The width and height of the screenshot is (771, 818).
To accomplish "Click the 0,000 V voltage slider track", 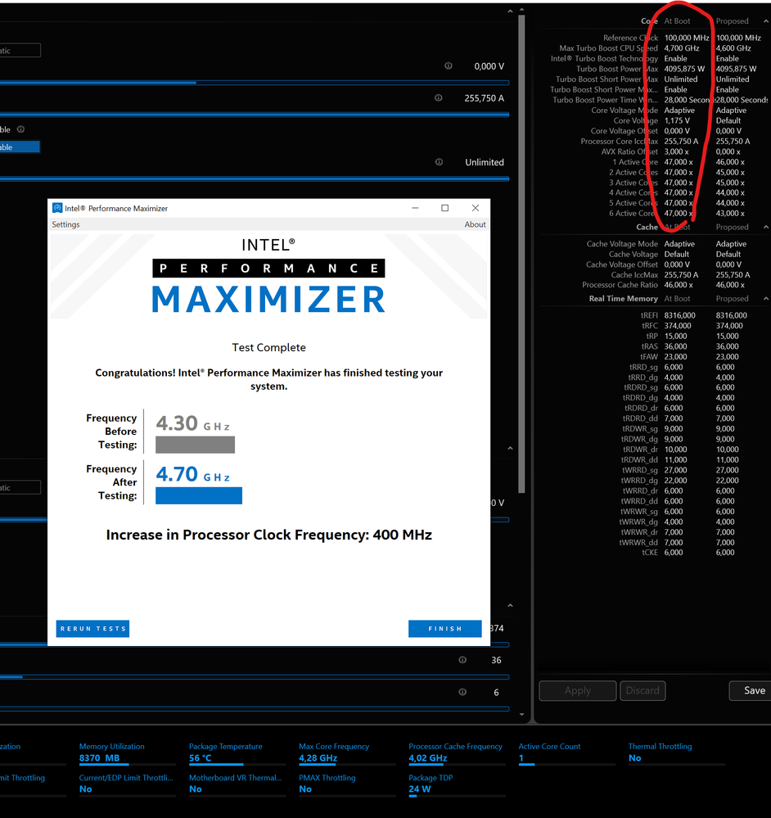I will coord(255,83).
